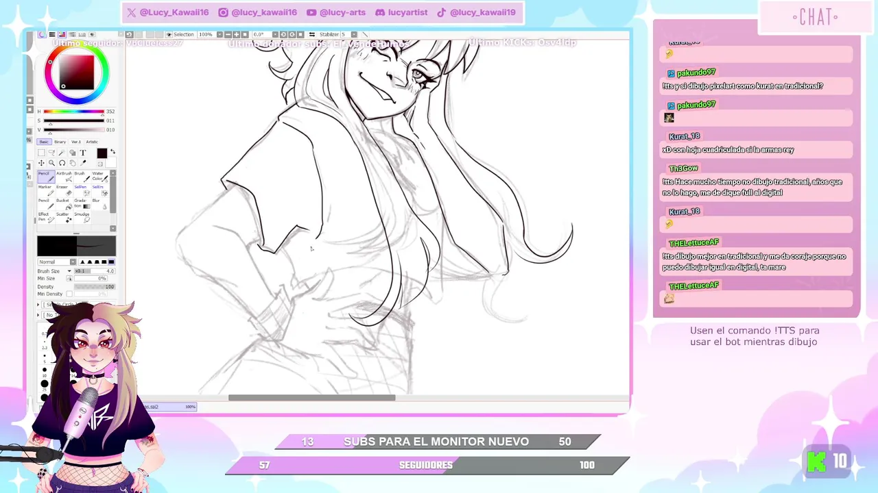The width and height of the screenshot is (878, 493).
Task: Click the Undo arrow in toolbar
Action: [129, 34]
